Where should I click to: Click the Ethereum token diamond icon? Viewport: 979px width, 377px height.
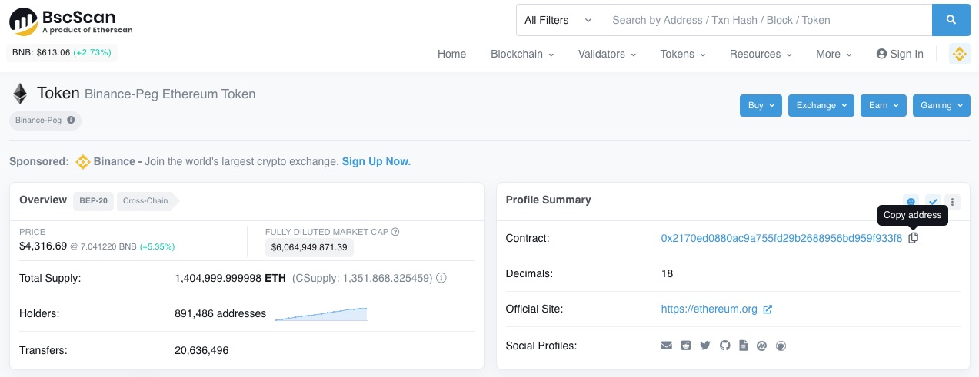(x=20, y=94)
